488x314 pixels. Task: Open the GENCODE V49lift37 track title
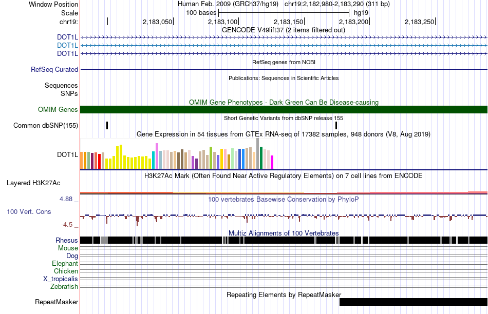click(x=283, y=30)
